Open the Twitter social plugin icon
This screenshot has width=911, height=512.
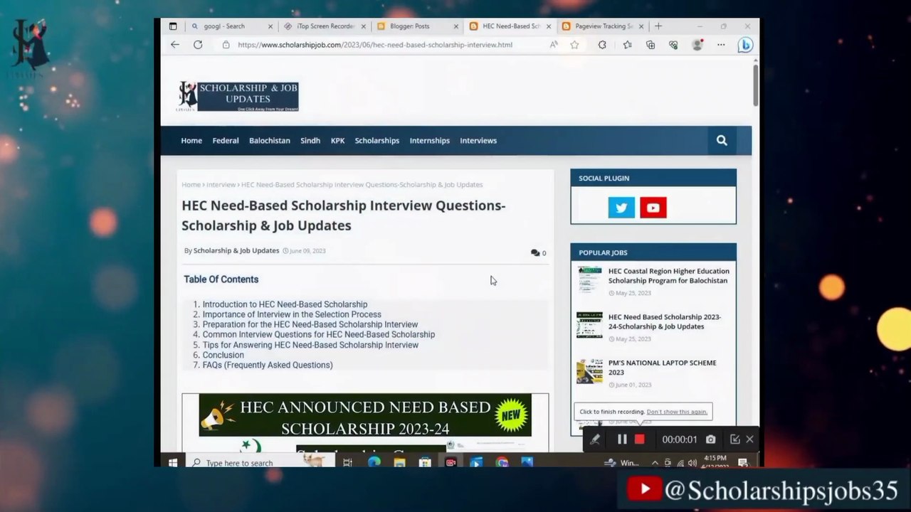(x=621, y=208)
